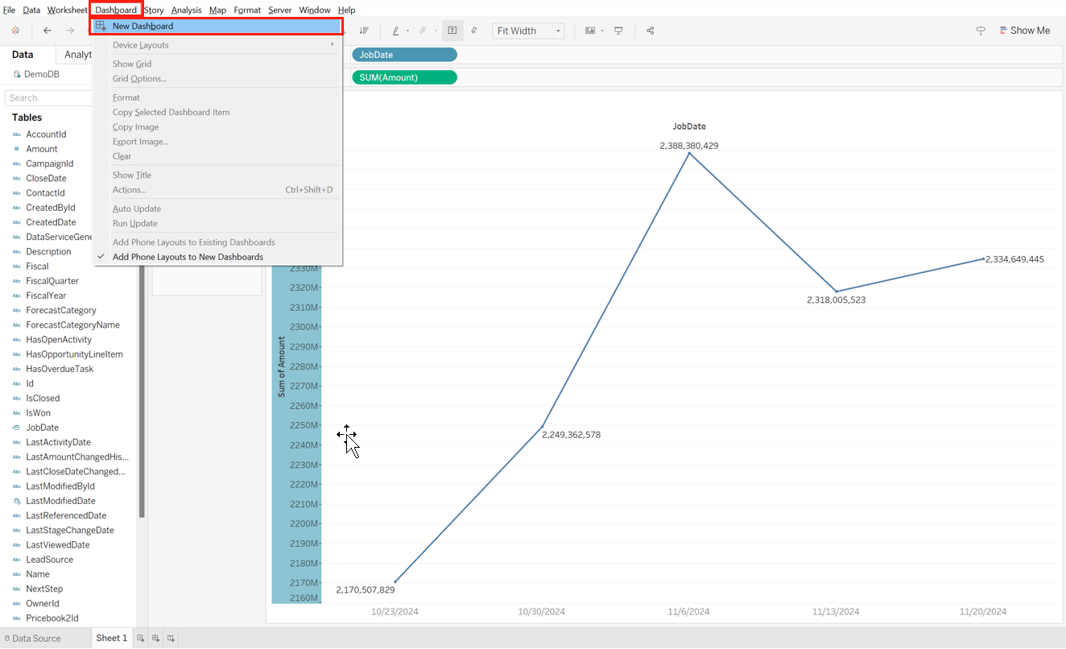Click the Show Me button
The image size is (1066, 649).
(x=1025, y=30)
